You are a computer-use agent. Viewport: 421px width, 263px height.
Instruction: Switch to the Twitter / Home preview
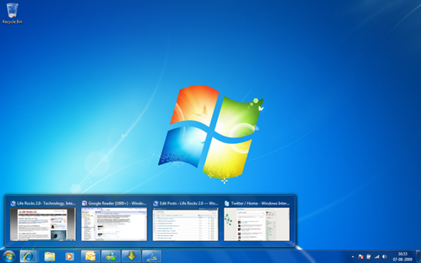click(257, 221)
